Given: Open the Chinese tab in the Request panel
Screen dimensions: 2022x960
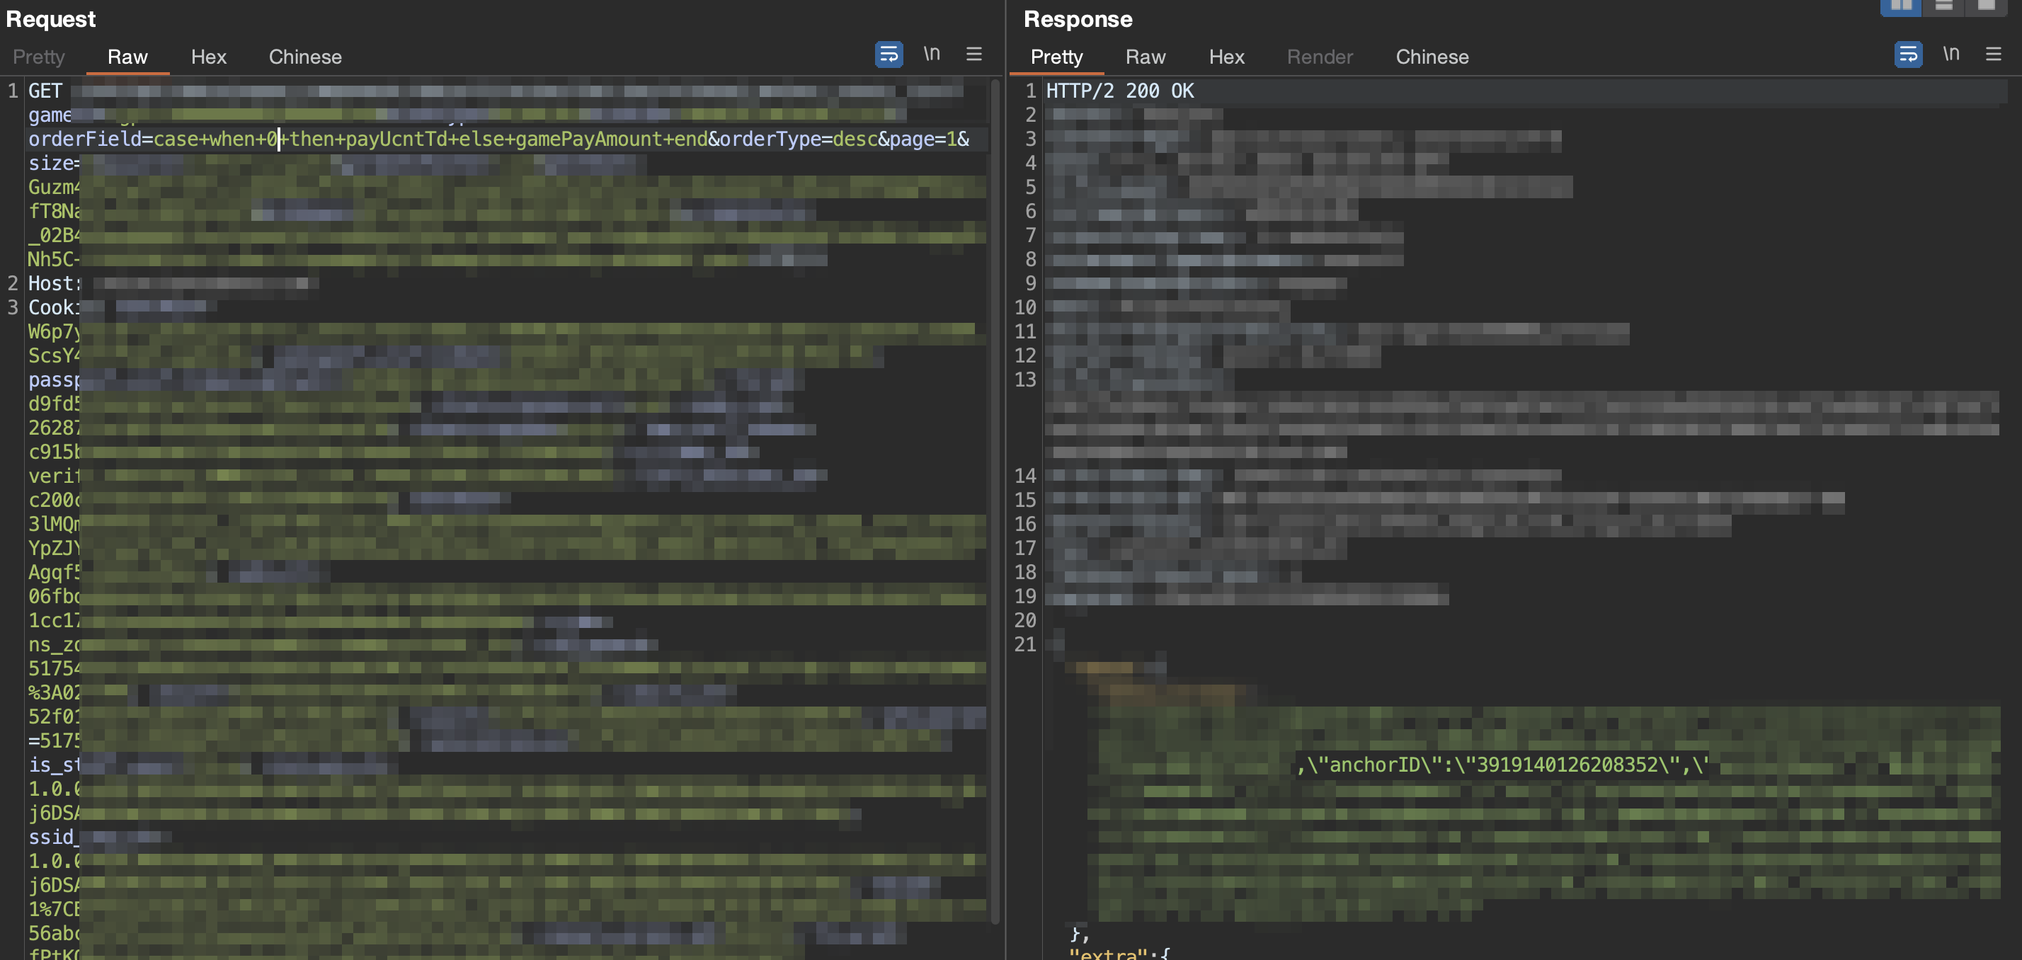Looking at the screenshot, I should coord(305,57).
